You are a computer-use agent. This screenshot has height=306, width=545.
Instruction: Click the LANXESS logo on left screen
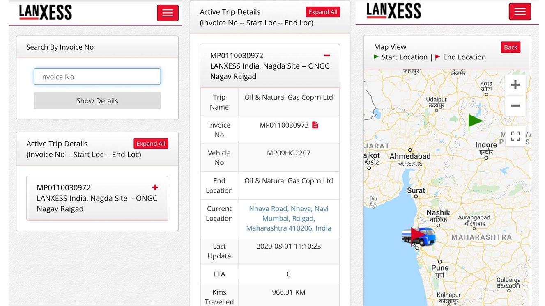point(46,12)
